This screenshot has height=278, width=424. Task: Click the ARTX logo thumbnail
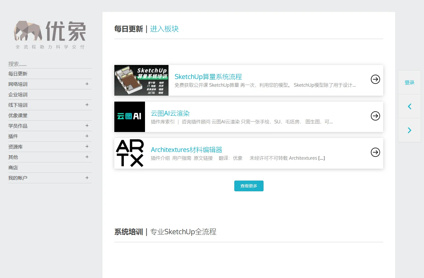click(130, 153)
